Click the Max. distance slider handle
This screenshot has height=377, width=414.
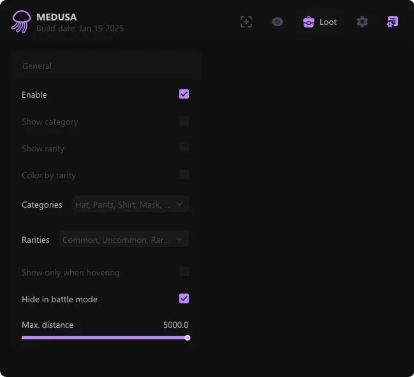[188, 337]
